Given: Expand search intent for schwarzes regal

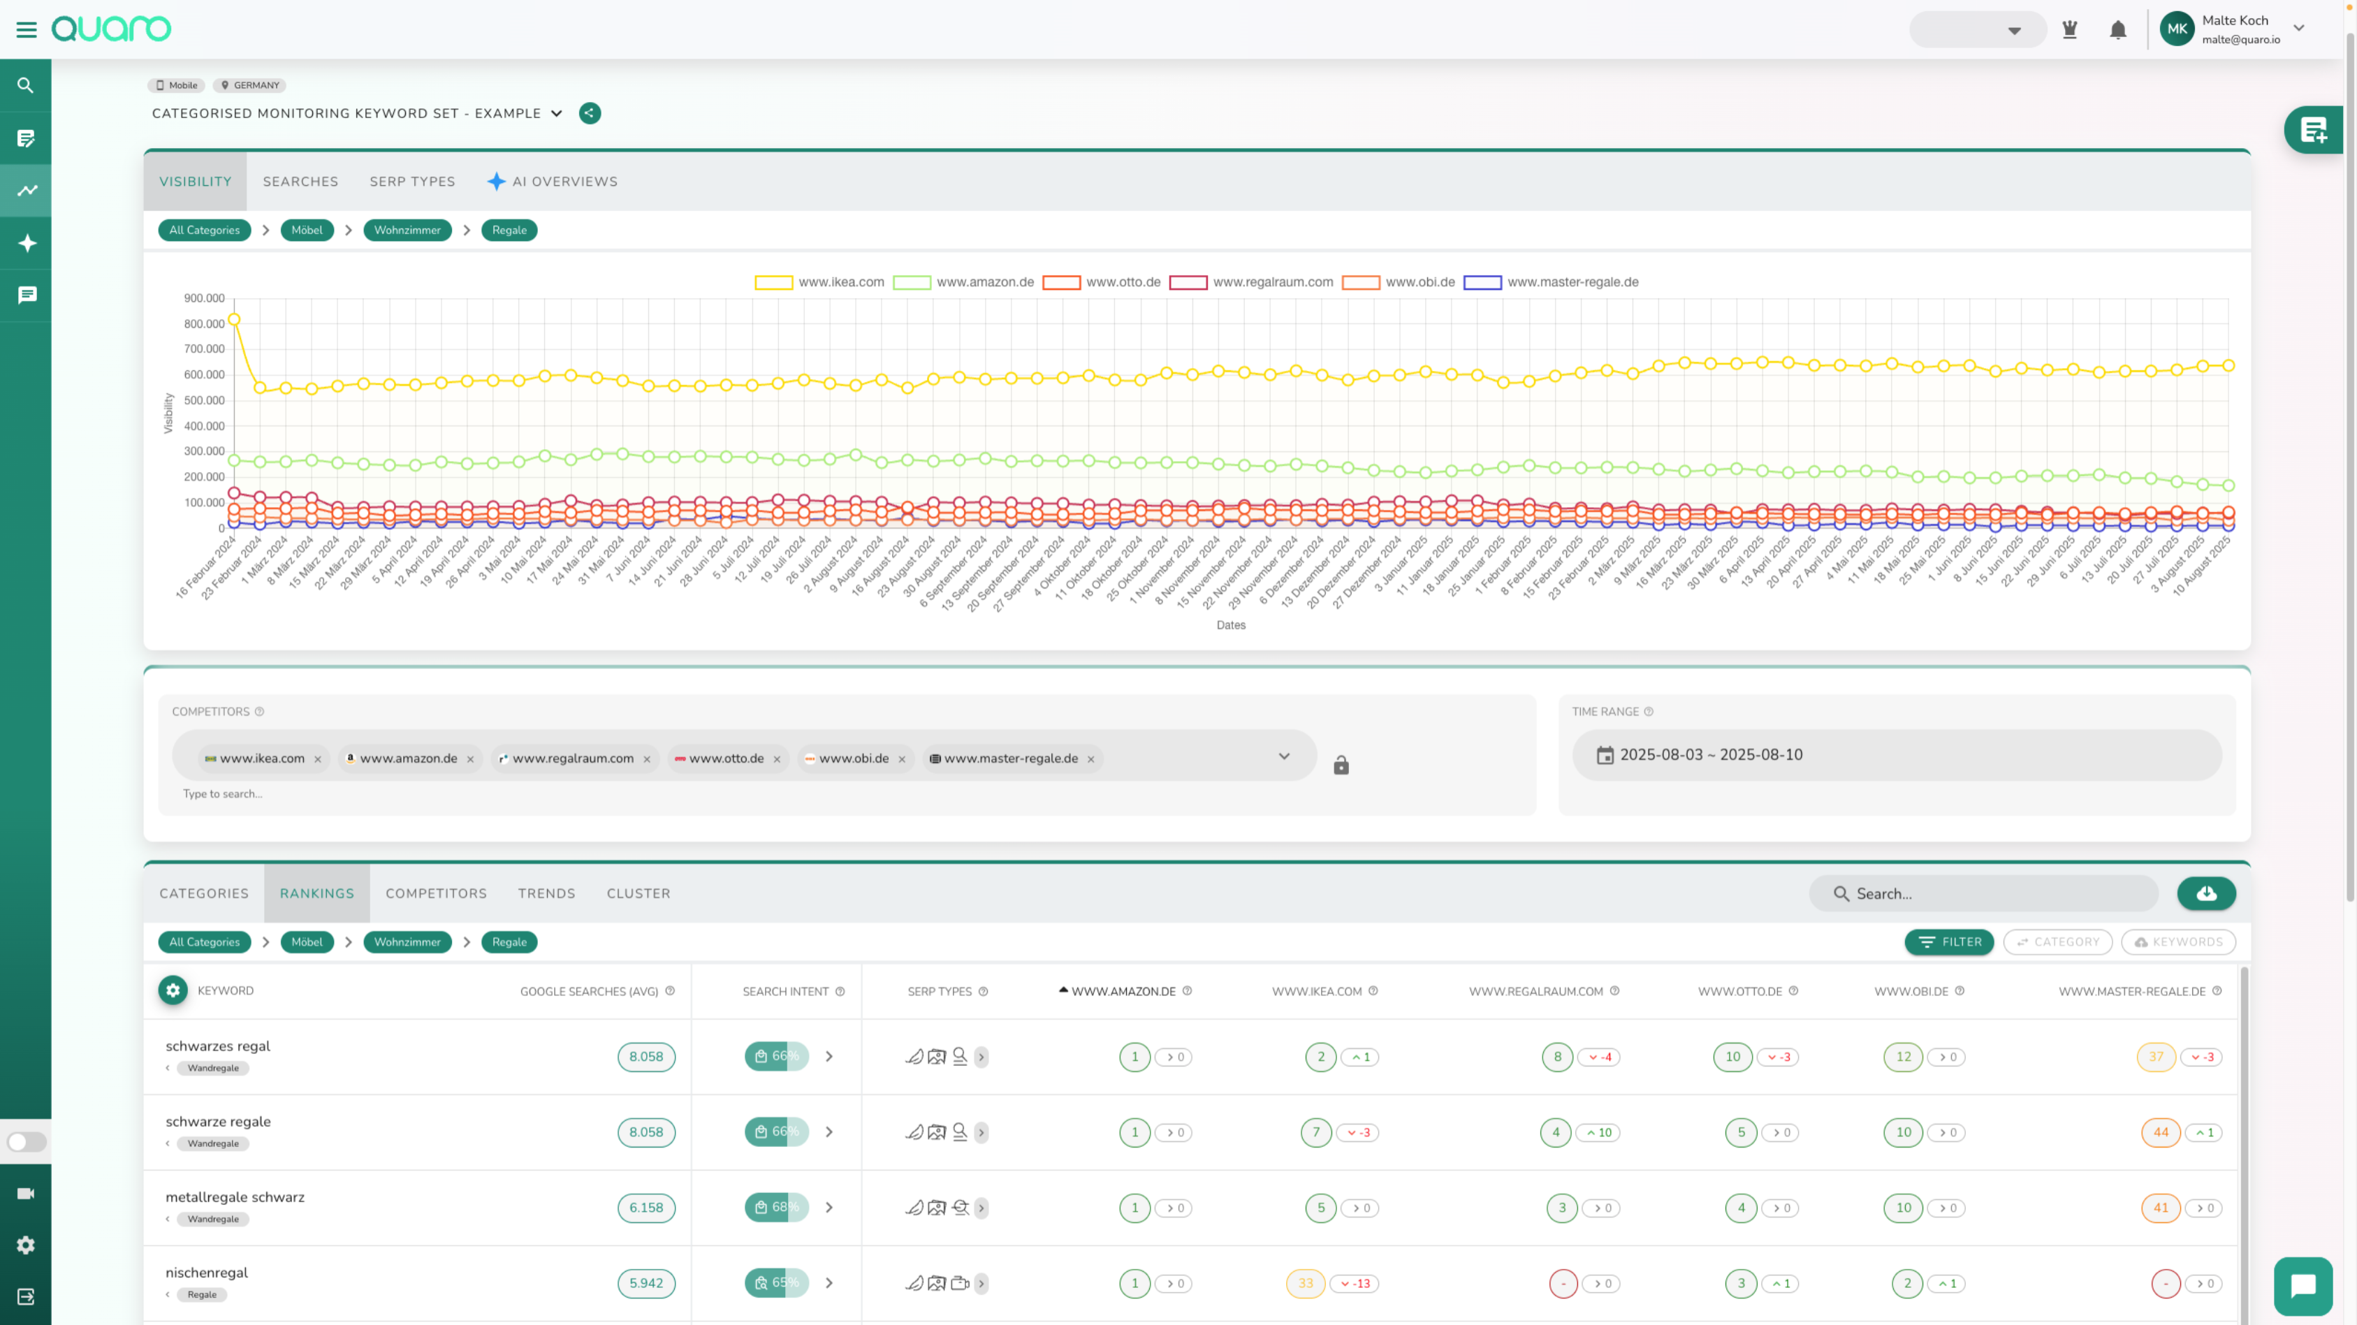Looking at the screenshot, I should pos(829,1056).
